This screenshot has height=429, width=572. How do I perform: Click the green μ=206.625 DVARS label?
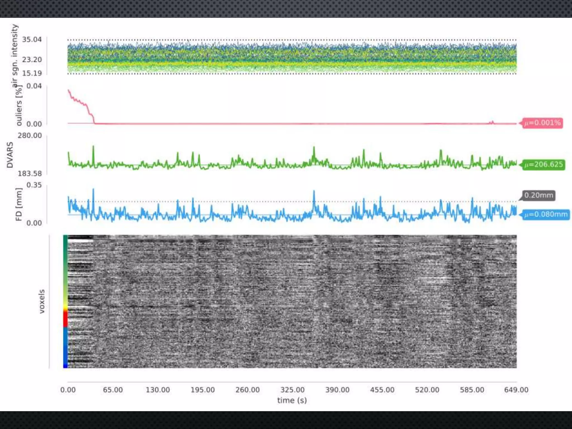543,164
